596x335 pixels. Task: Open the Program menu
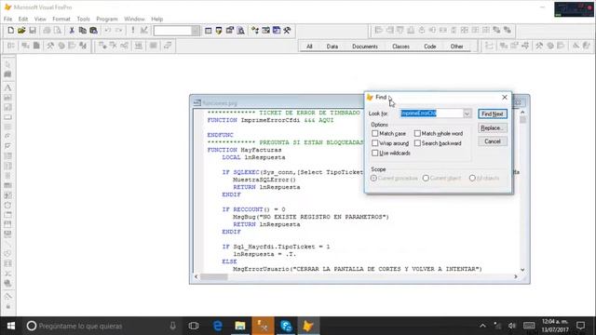[x=107, y=19]
